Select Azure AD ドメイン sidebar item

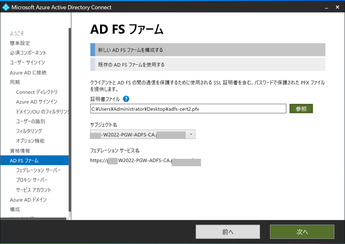[x=28, y=200]
